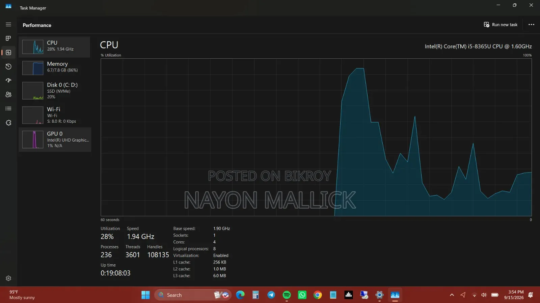540x303 pixels.
Task: Open Telegram from the taskbar
Action: tap(271, 295)
